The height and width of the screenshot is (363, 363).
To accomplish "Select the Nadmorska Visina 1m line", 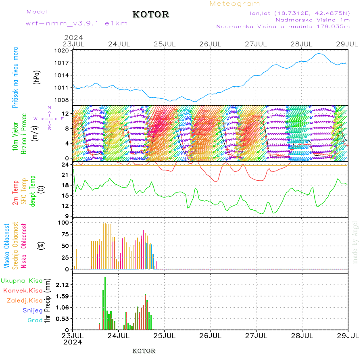I will tap(313, 20).
